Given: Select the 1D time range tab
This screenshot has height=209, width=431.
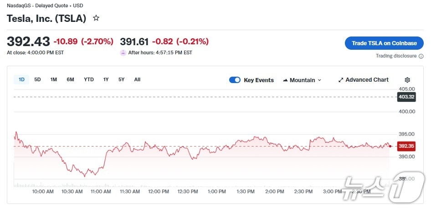Looking at the screenshot, I should [21, 79].
